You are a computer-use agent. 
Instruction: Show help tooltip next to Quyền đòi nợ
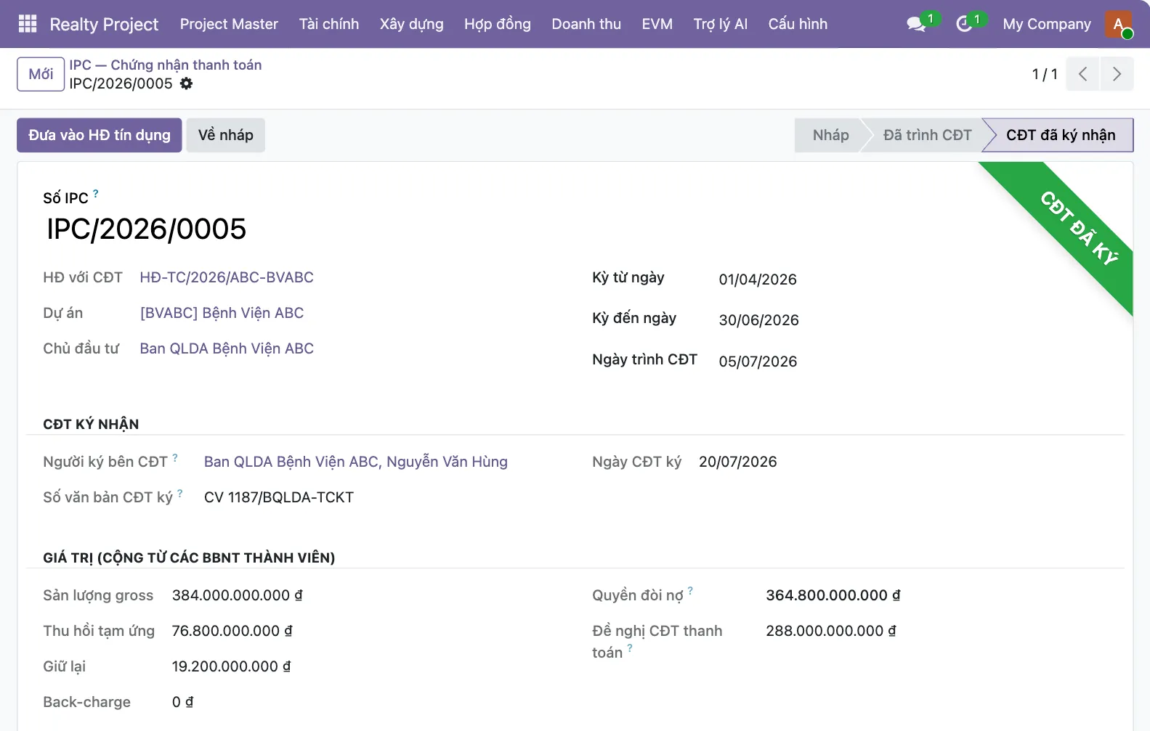point(690,591)
